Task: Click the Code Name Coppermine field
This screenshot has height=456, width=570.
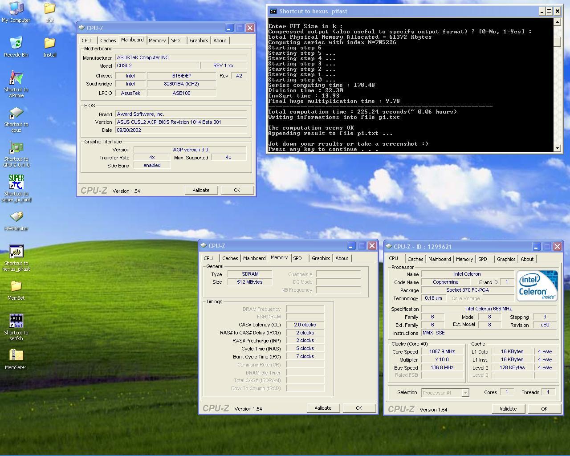Action: (446, 282)
